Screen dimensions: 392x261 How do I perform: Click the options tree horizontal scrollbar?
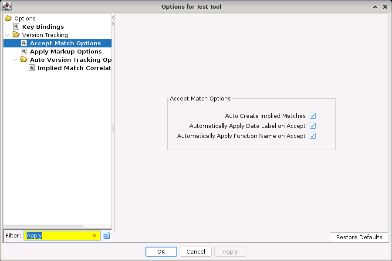tap(44, 226)
